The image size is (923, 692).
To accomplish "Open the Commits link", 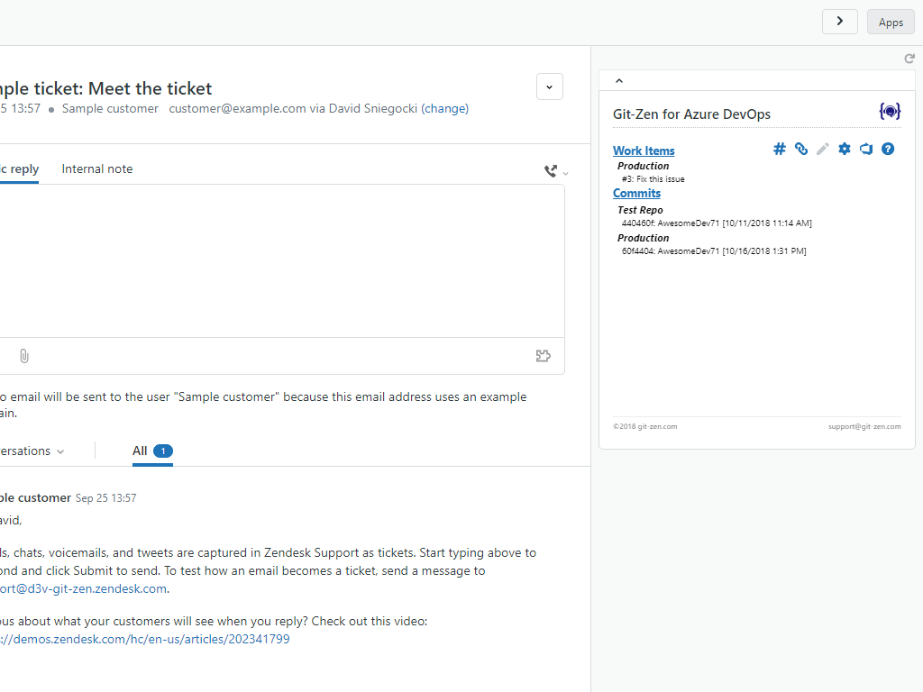I will pyautogui.click(x=636, y=193).
